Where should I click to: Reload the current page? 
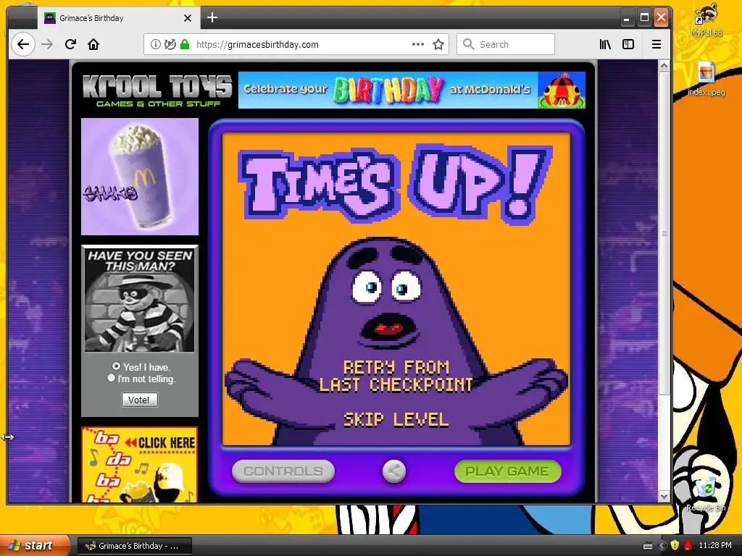point(70,44)
